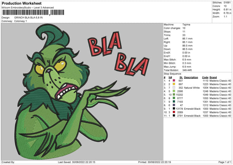Pick the green swatch for code 1050

174,98
